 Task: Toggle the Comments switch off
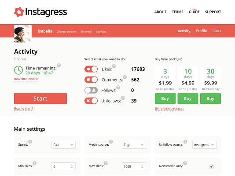tap(91, 80)
